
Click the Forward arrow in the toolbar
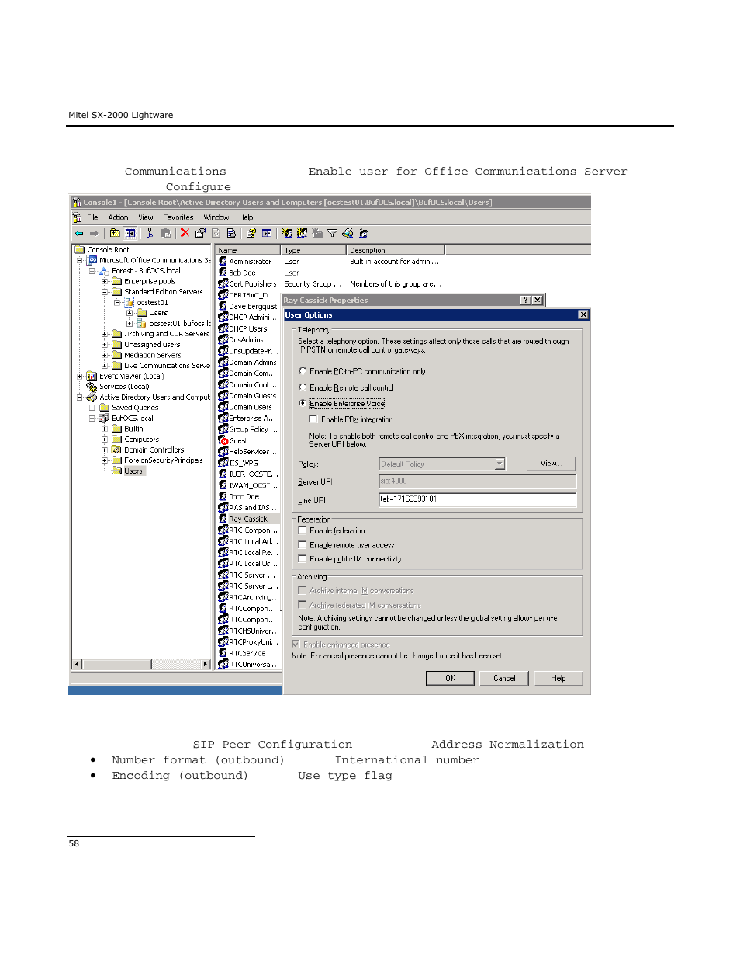tap(94, 233)
